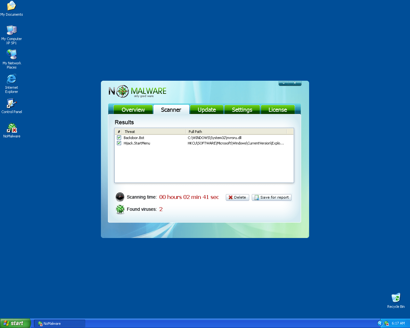Uncheck the Backdoor.Bot threat checkbox
Viewport: 410px width, 328px height.
click(x=119, y=137)
